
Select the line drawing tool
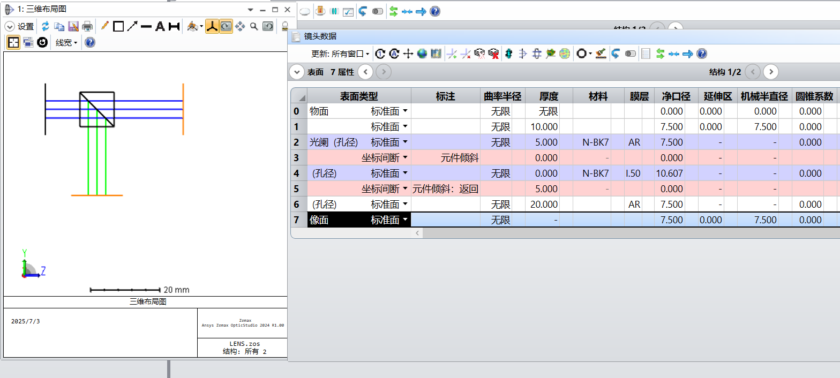(146, 26)
